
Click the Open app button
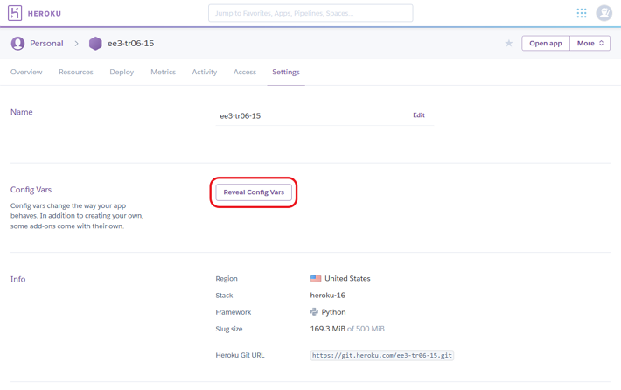[546, 43]
